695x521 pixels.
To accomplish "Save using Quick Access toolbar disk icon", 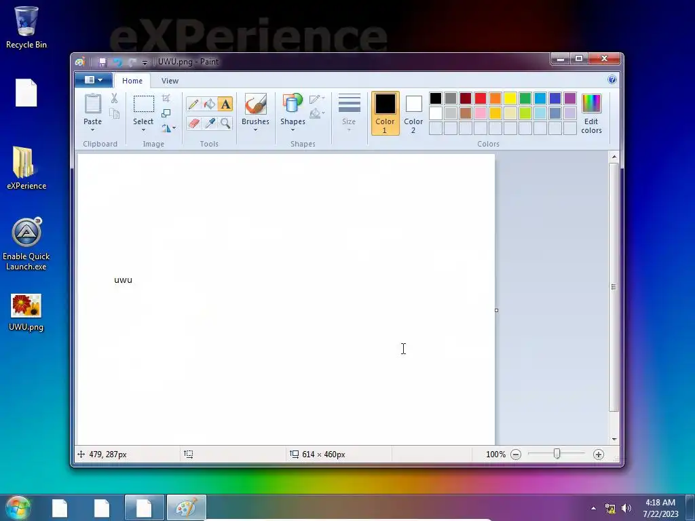I will point(102,62).
